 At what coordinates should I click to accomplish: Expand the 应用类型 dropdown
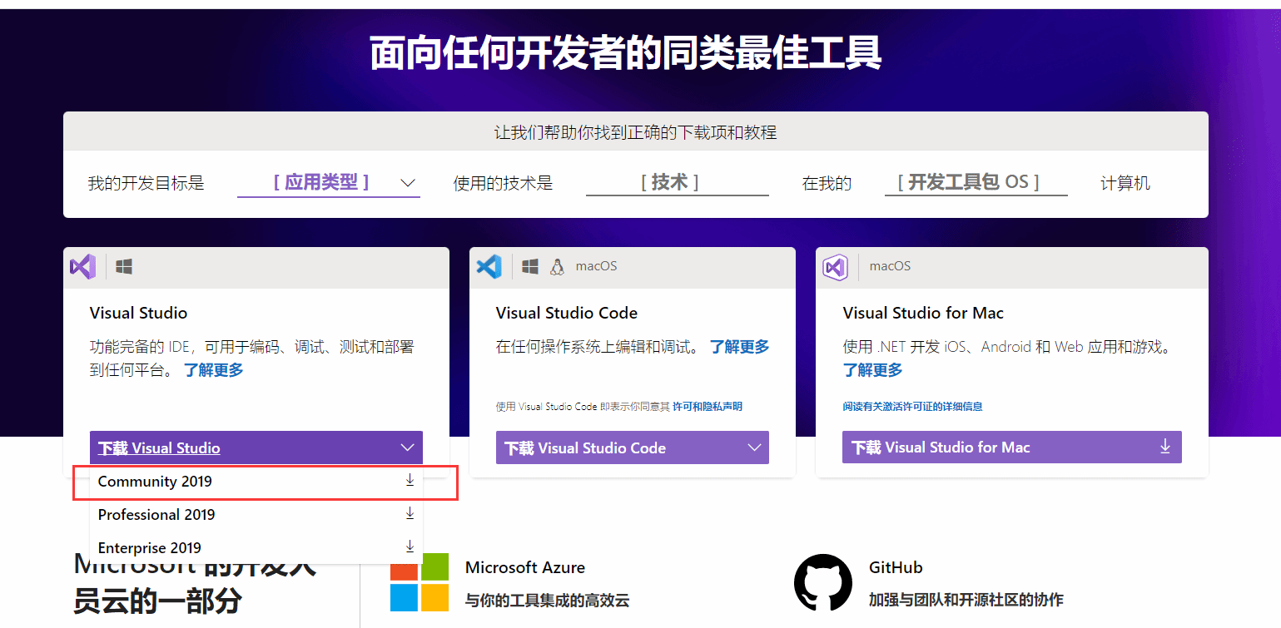(x=328, y=182)
